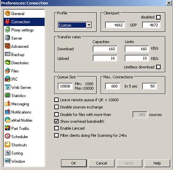
Task: Close the Preferences dialog
Action: pyautogui.click(x=169, y=3)
